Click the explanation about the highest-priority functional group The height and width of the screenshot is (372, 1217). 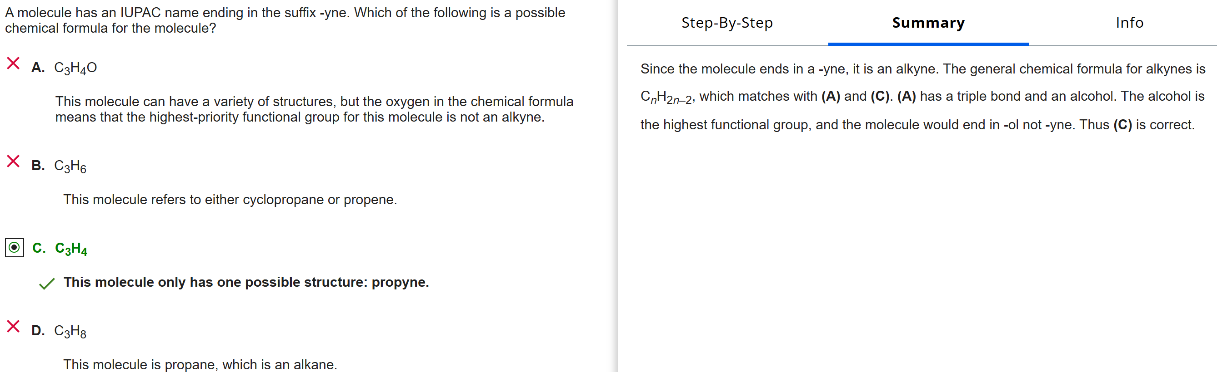tap(314, 109)
